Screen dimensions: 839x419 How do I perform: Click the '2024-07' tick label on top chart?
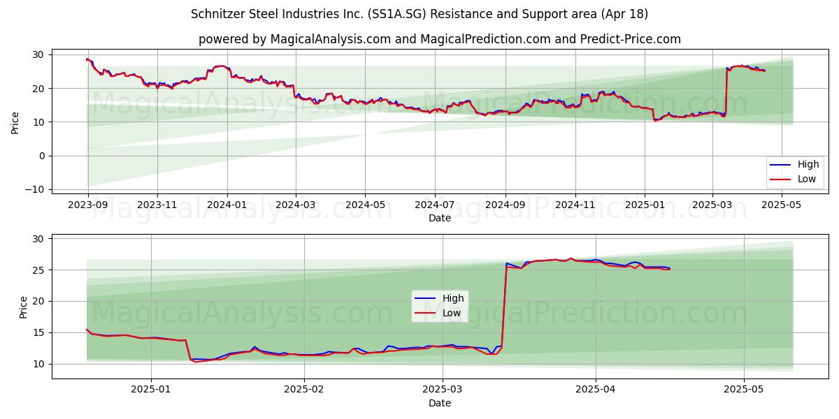[x=434, y=205]
